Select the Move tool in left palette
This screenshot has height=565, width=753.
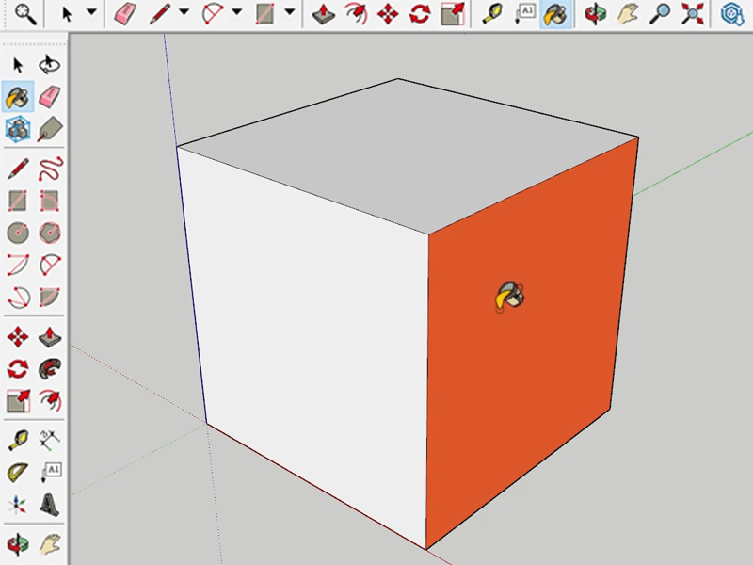[x=18, y=337]
